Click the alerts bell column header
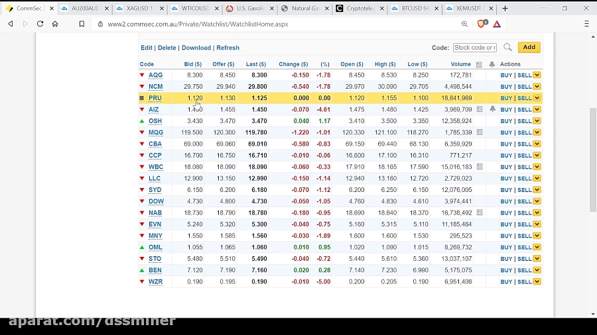Viewport: 597px width, 335px height. (492, 64)
